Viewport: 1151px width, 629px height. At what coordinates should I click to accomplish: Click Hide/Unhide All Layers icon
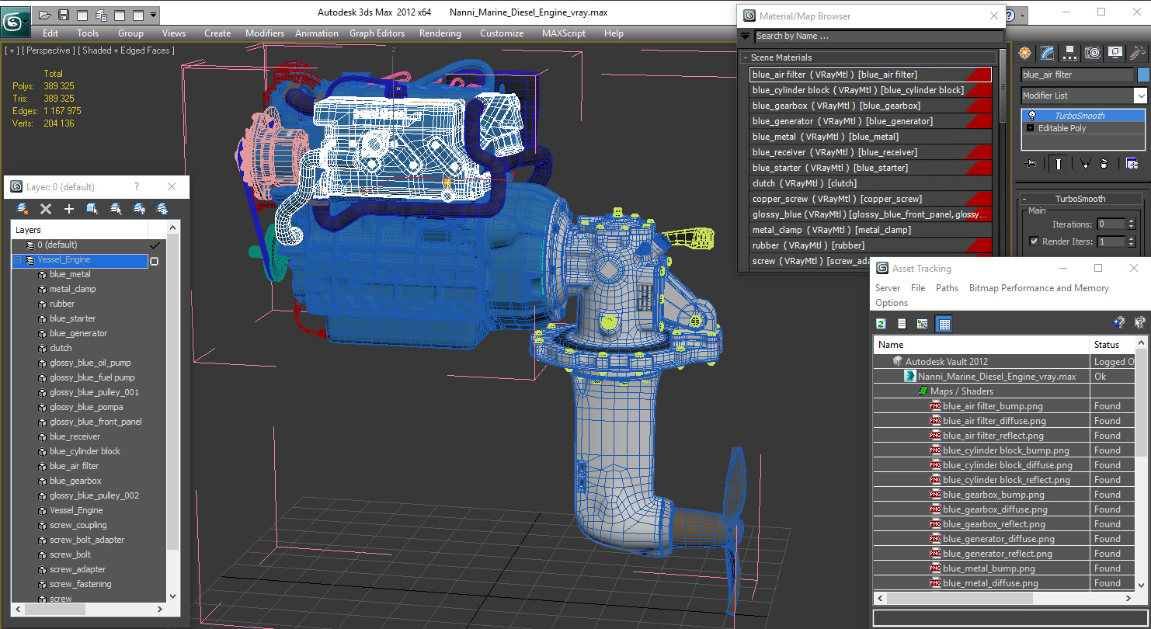[x=139, y=209]
